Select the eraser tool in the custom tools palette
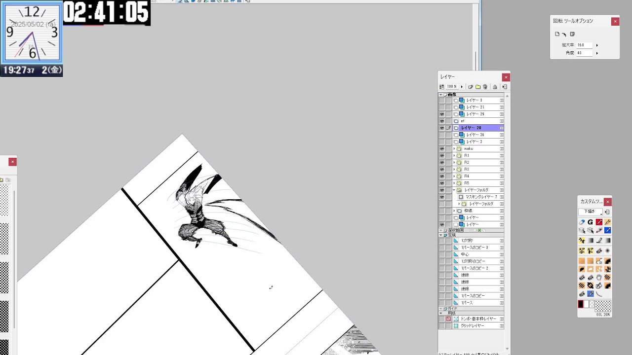The width and height of the screenshot is (632, 355). (x=582, y=222)
